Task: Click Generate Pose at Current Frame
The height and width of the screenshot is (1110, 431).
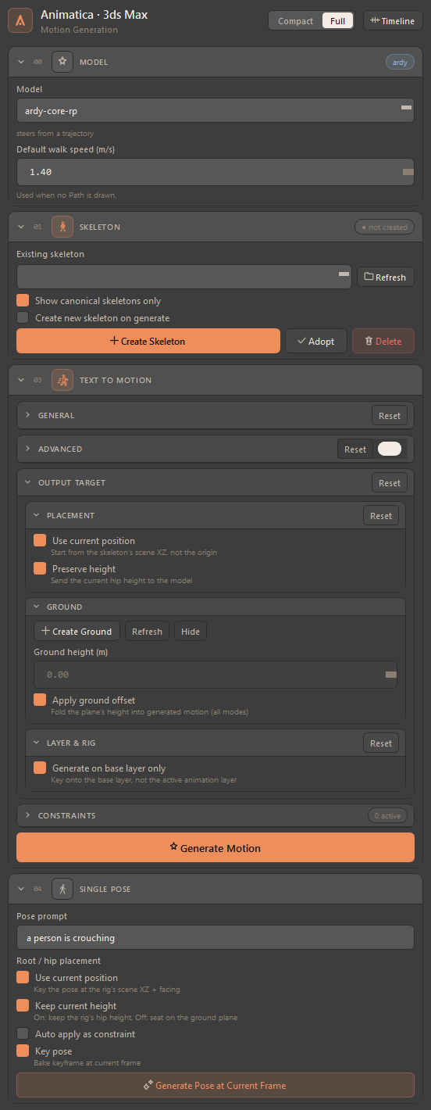Action: pyautogui.click(x=215, y=1085)
